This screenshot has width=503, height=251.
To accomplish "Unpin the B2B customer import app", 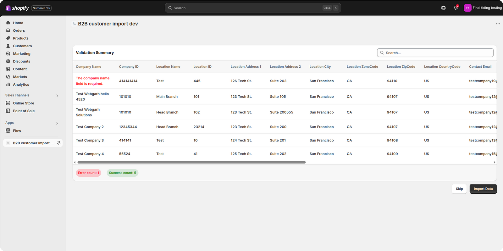I will pos(58,143).
